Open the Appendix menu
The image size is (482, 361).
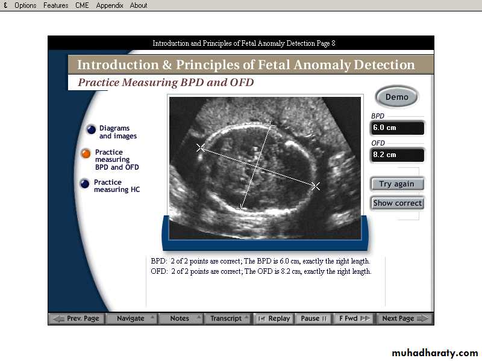(110, 5)
